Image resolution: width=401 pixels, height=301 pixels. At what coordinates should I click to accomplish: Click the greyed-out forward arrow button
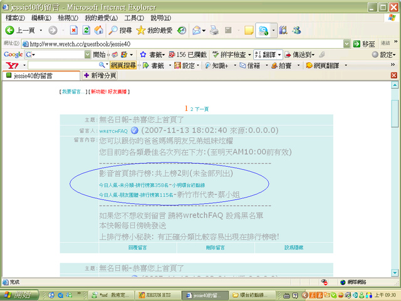pos(53,31)
